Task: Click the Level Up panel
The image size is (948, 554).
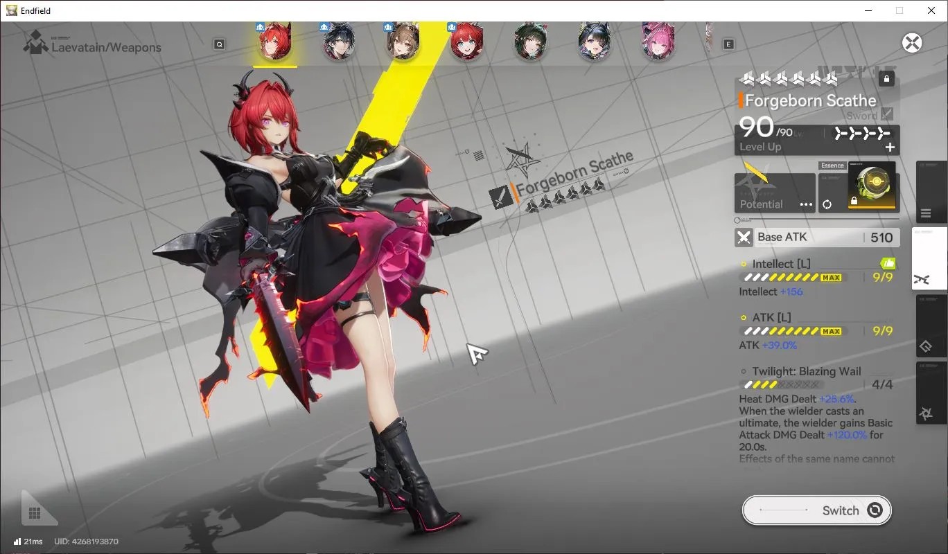Action: click(817, 140)
